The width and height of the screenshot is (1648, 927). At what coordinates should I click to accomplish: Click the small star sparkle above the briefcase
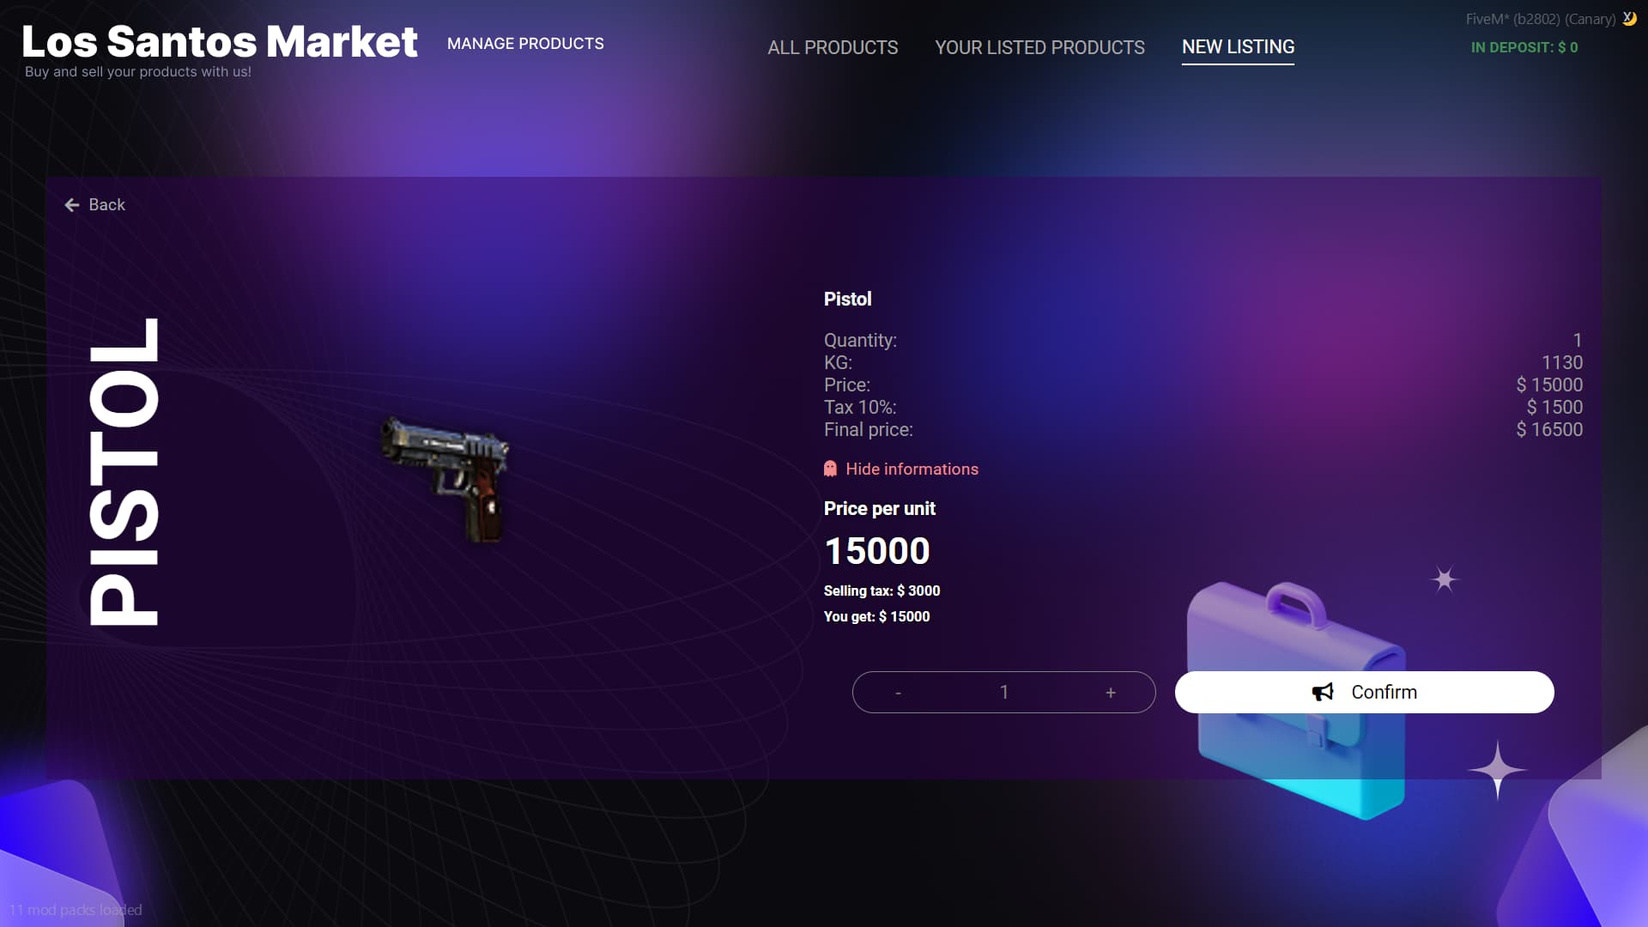click(1445, 579)
